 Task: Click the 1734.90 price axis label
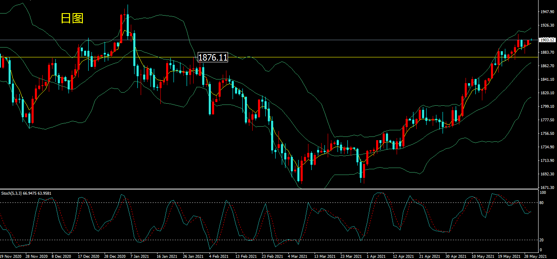[548, 147]
